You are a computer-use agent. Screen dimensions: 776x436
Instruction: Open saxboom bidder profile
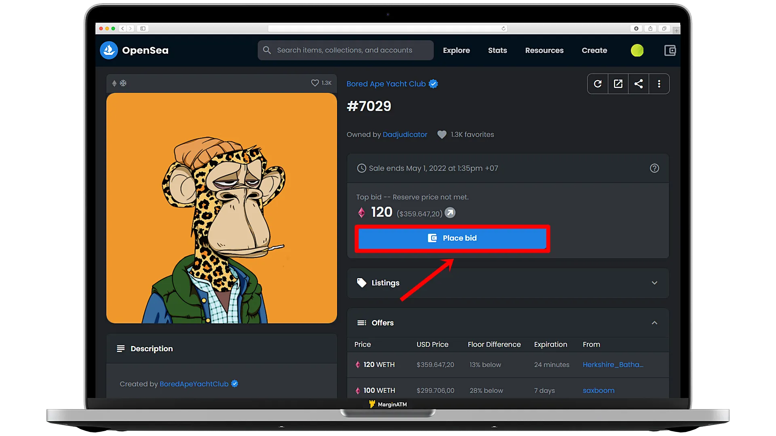(x=599, y=390)
